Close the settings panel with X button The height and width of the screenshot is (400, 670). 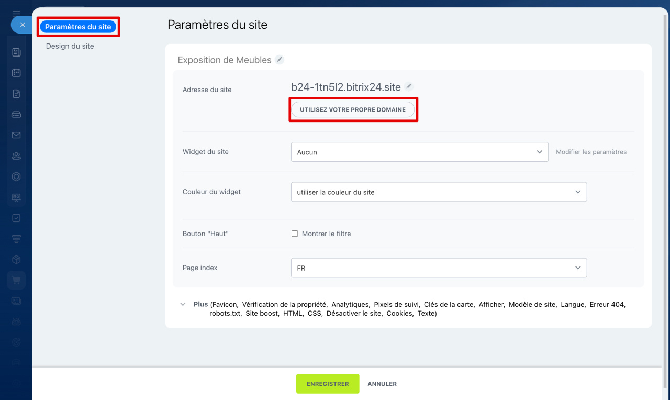click(22, 25)
